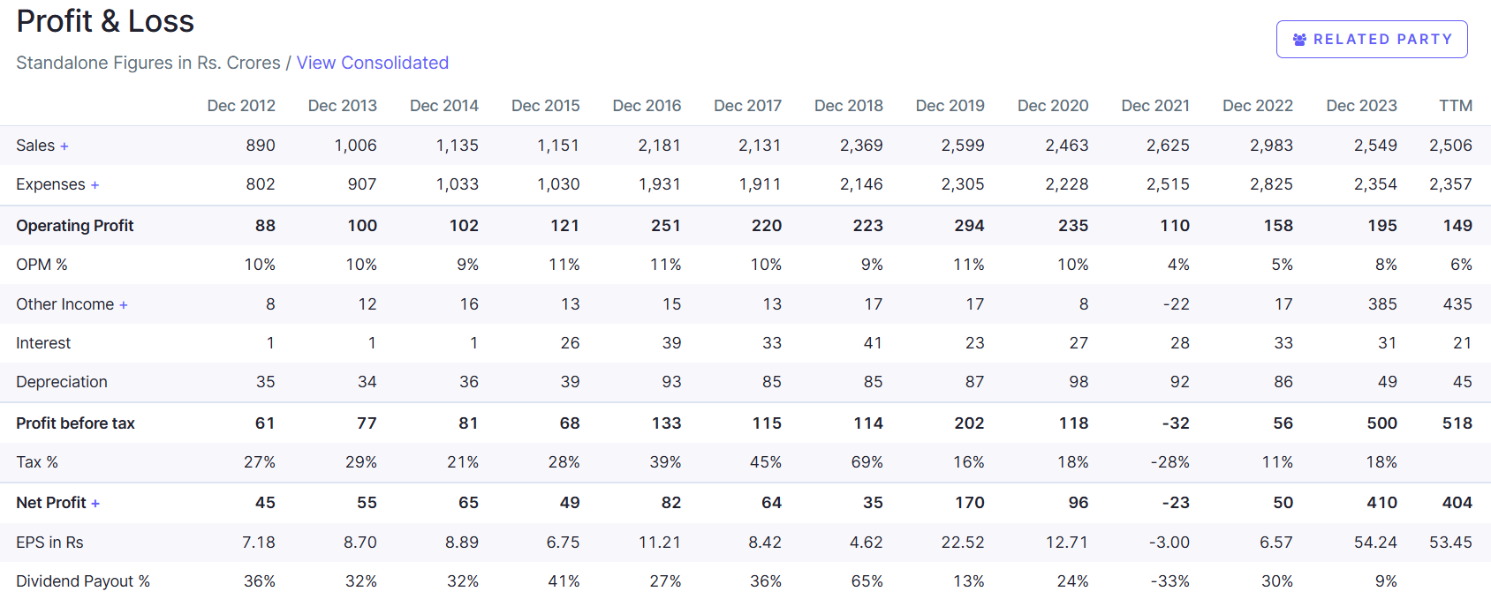Click Sales value 890 for Dec 2012
This screenshot has width=1491, height=599.
pos(261,146)
